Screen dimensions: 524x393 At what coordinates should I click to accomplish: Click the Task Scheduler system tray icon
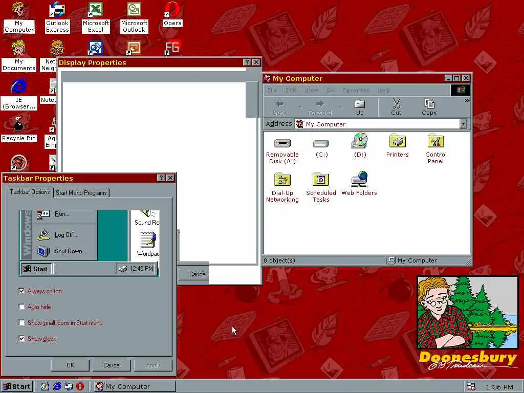click(x=471, y=387)
